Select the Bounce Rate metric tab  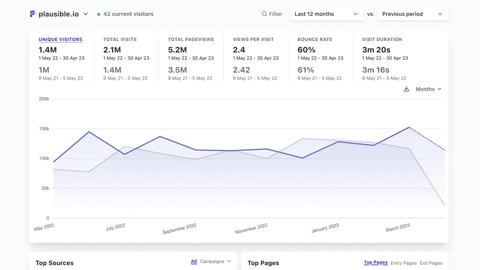(x=315, y=39)
